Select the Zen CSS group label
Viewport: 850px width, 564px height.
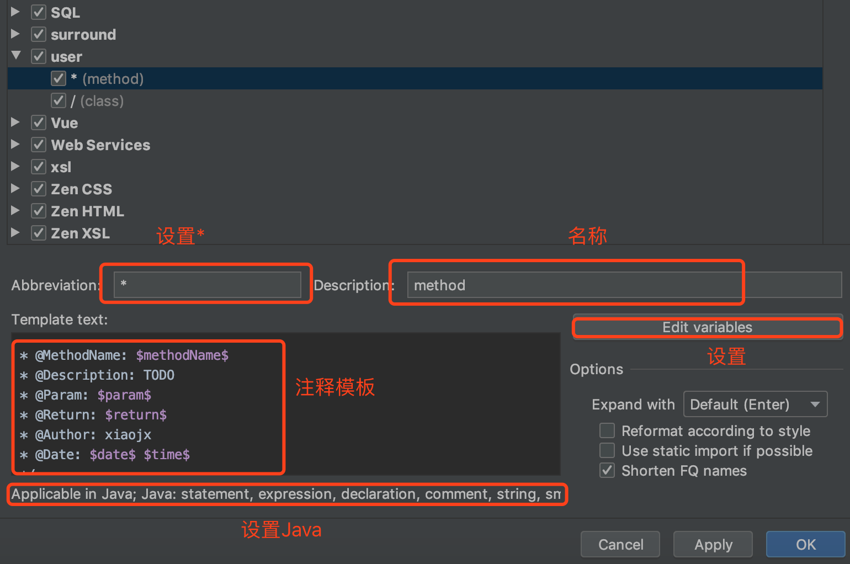tap(82, 189)
